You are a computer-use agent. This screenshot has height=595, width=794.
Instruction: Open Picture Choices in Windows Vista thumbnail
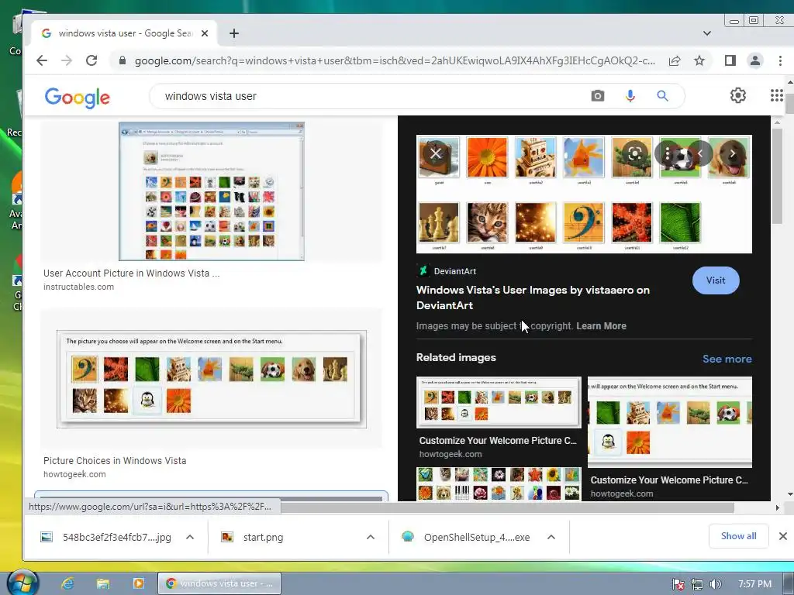(x=211, y=379)
